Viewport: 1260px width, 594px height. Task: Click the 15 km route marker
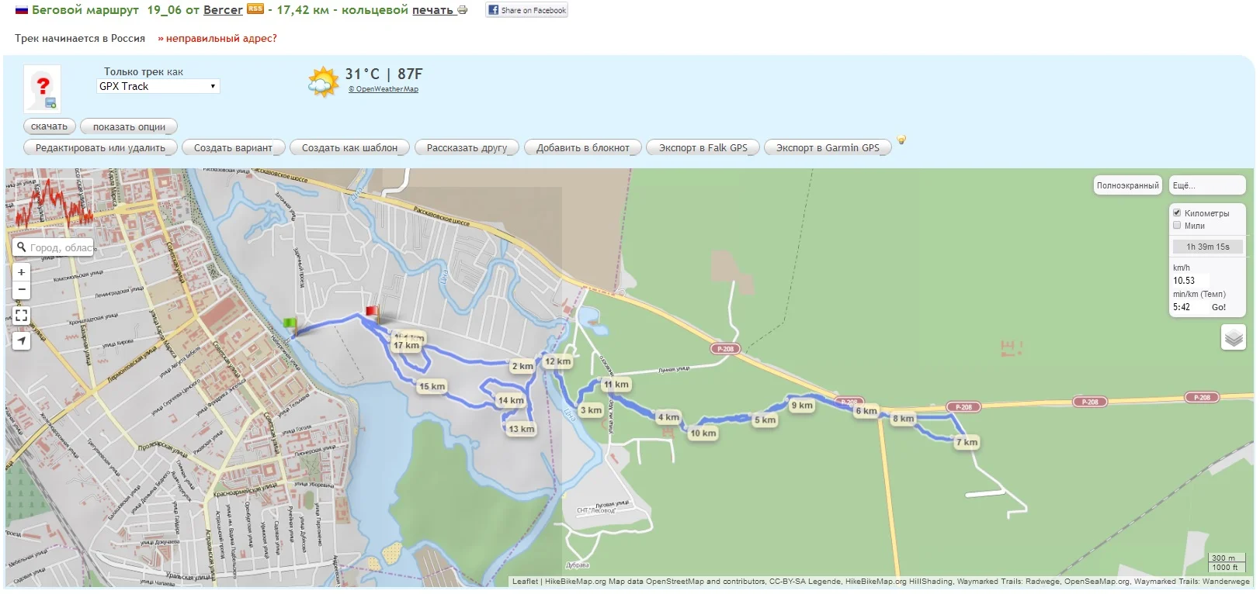coord(432,386)
